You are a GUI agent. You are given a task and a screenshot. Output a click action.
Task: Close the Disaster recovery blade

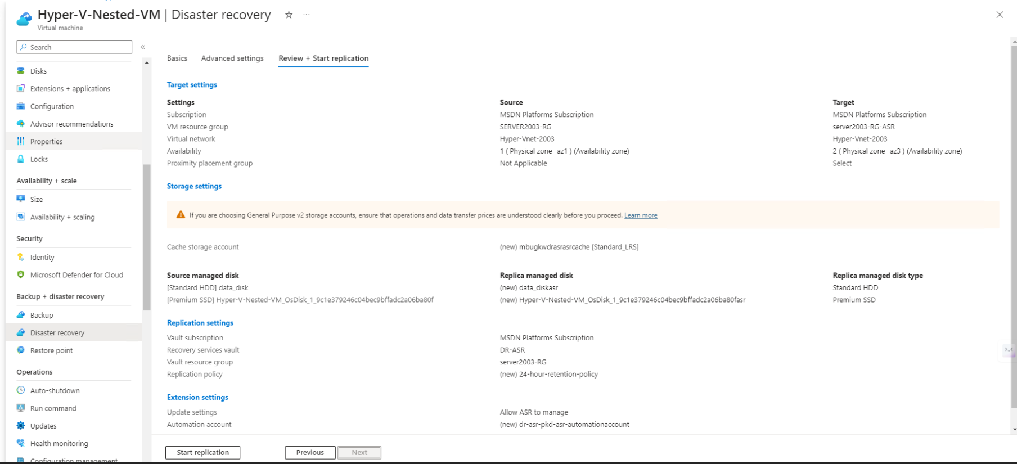coord(1000,15)
